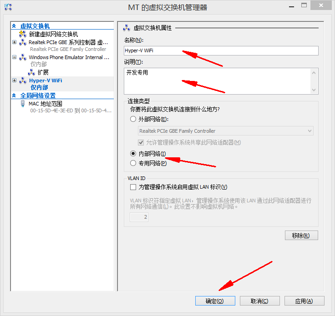Select 新建虚拟网络交换机 tree item
This screenshot has height=316, width=335.
coord(53,34)
